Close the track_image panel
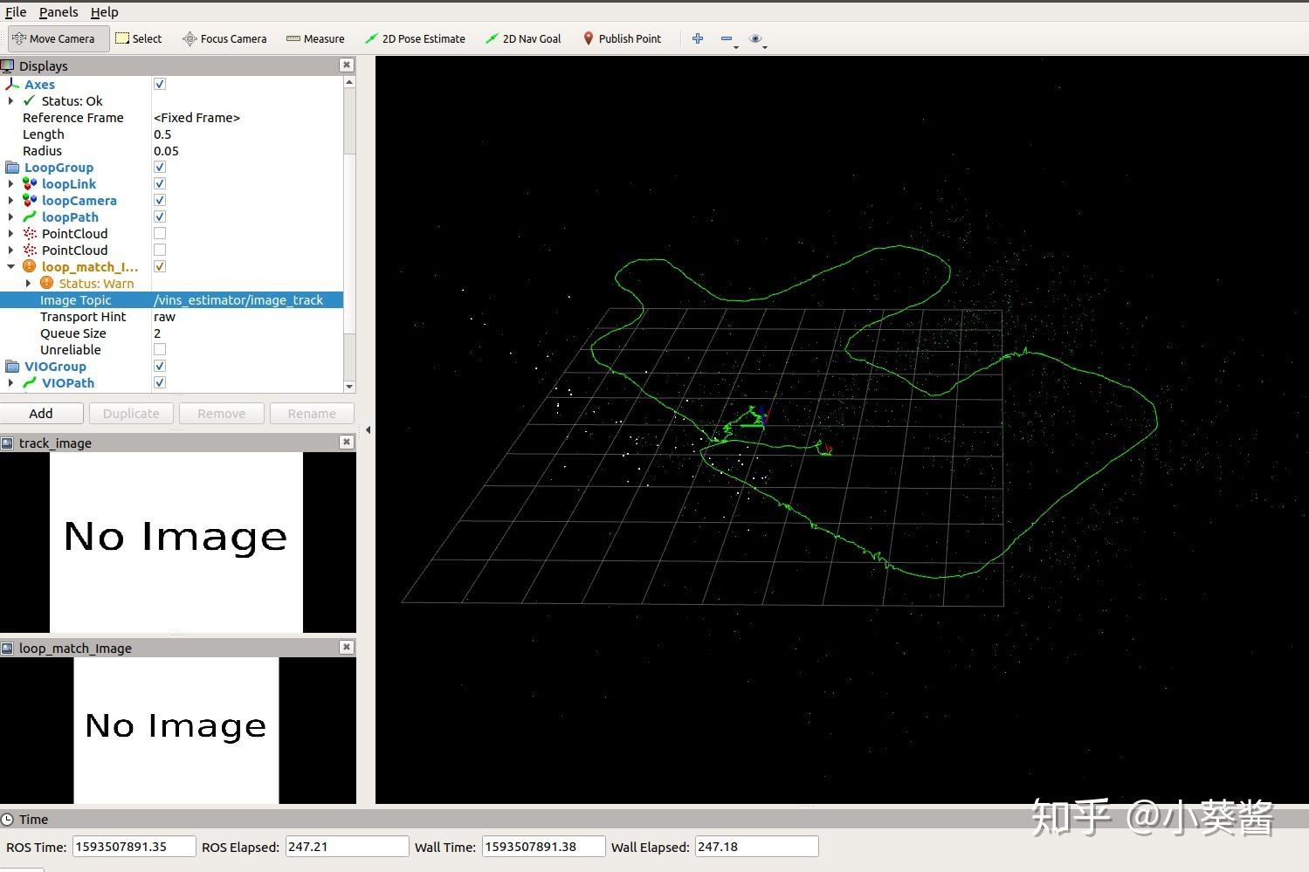1309x872 pixels. click(x=347, y=442)
